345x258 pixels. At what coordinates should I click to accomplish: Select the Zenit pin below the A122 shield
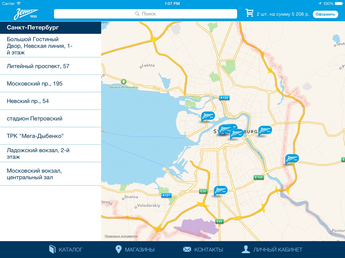pos(208,116)
